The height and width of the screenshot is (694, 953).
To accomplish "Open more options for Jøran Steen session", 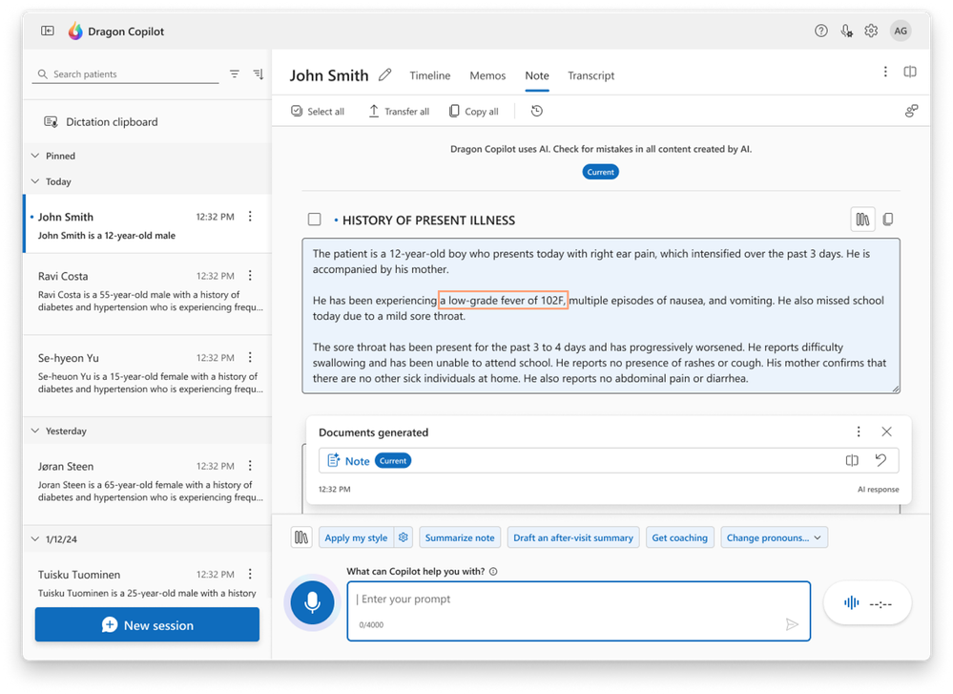I will click(x=250, y=466).
